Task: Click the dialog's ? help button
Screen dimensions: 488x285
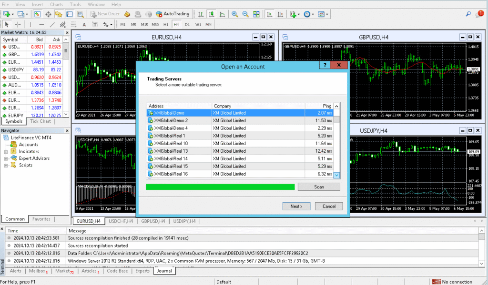Action: coord(325,65)
